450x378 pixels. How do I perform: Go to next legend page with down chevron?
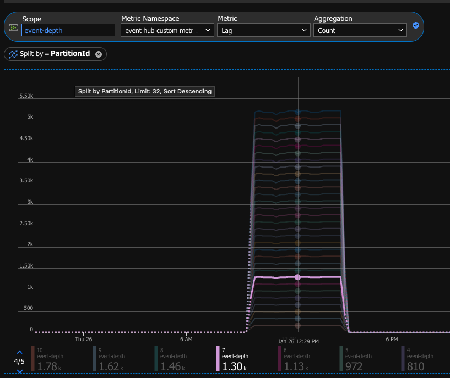pyautogui.click(x=19, y=371)
